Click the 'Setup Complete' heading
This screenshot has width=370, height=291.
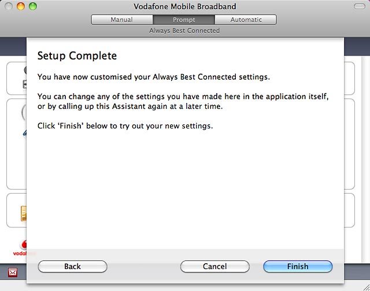77,56
